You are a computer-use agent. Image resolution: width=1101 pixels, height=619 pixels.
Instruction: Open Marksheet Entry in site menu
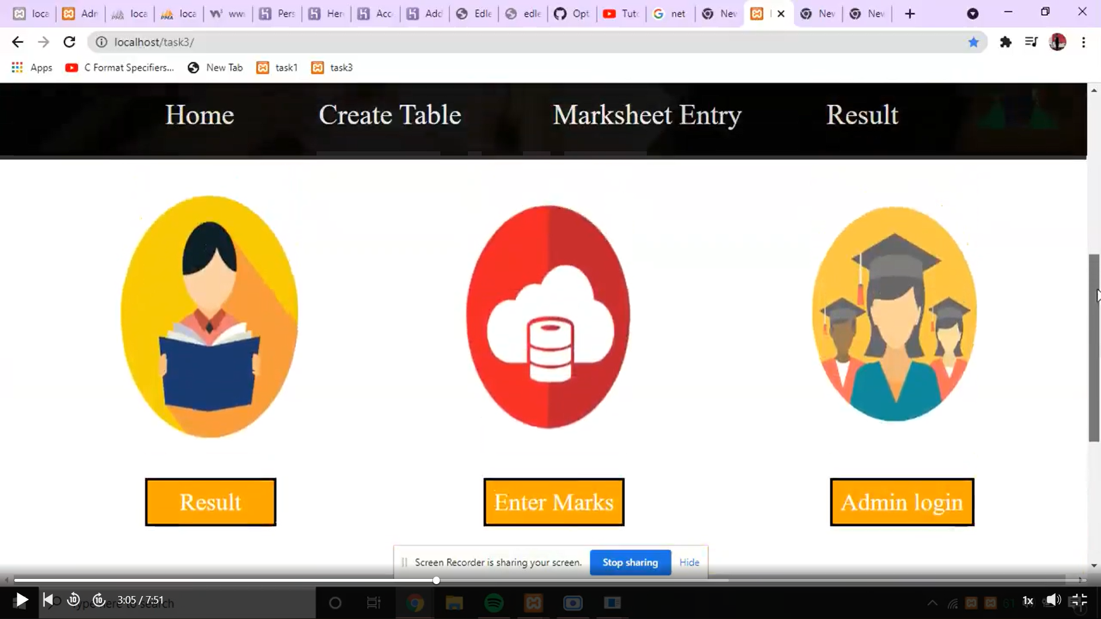tap(647, 115)
